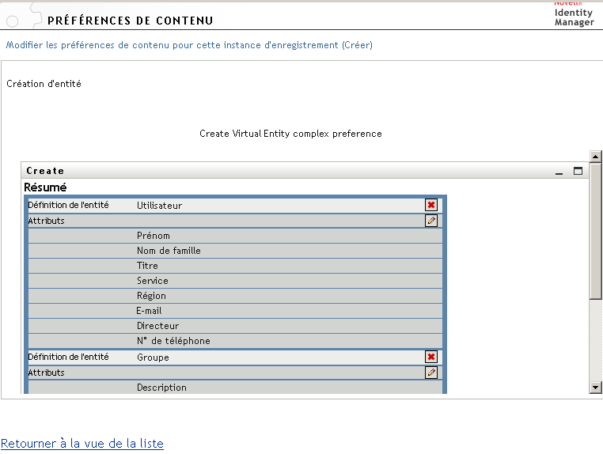603x454 pixels.
Task: Click the Utilisateur entity value
Action: tap(159, 206)
